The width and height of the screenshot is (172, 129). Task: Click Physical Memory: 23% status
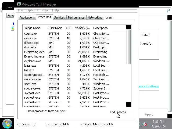[97, 124]
